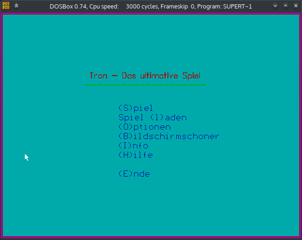The image size is (302, 240).
Task: Choose Spiel (l)aden menu entry
Action: click(152, 117)
